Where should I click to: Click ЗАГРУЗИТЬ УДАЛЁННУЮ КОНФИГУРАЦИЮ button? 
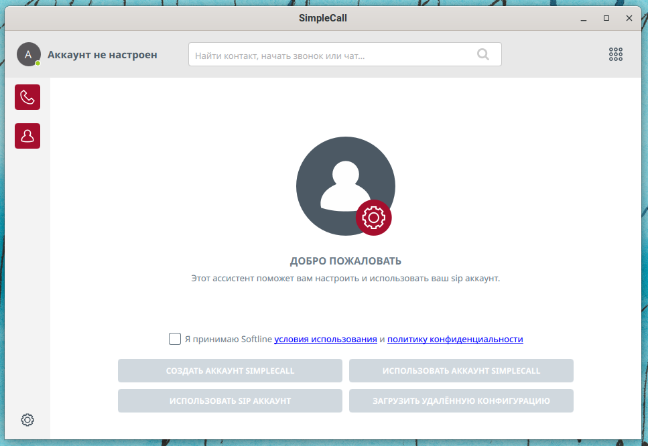(x=461, y=400)
